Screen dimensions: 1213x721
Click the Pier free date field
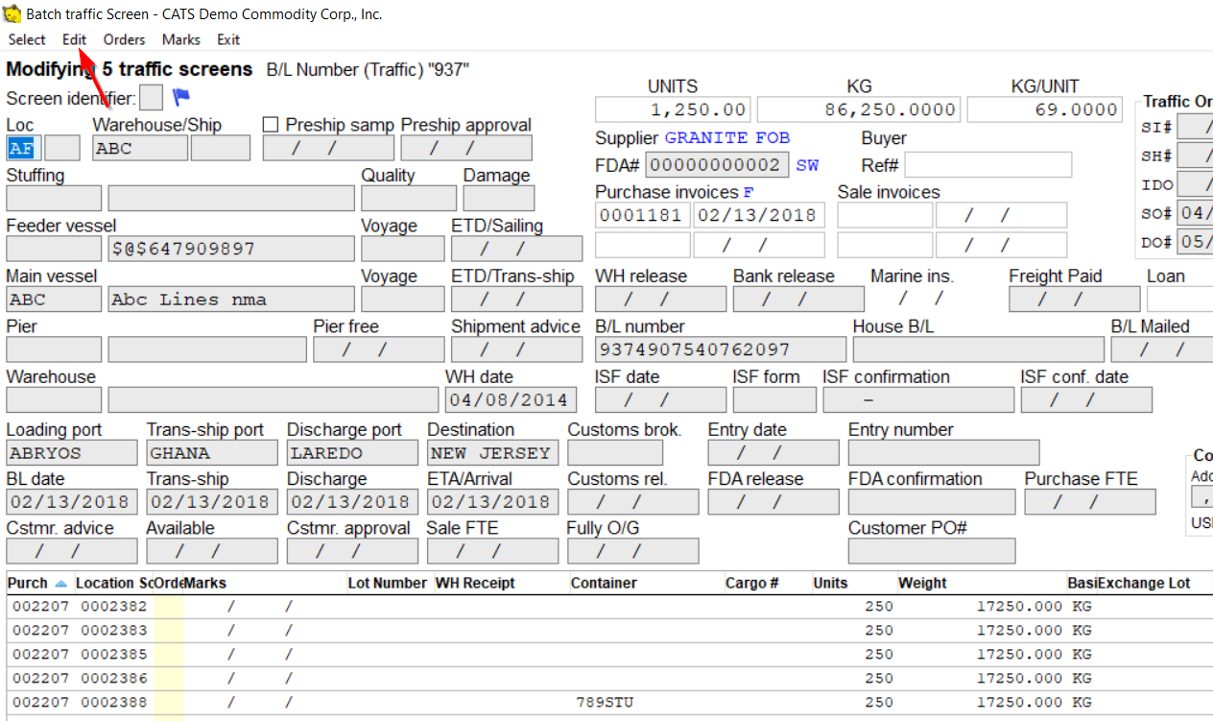[379, 349]
